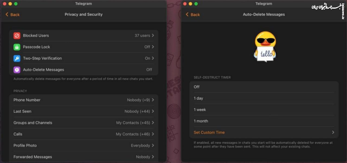
Task: Click the Passcode Lock Off status chevron
Action: click(153, 47)
